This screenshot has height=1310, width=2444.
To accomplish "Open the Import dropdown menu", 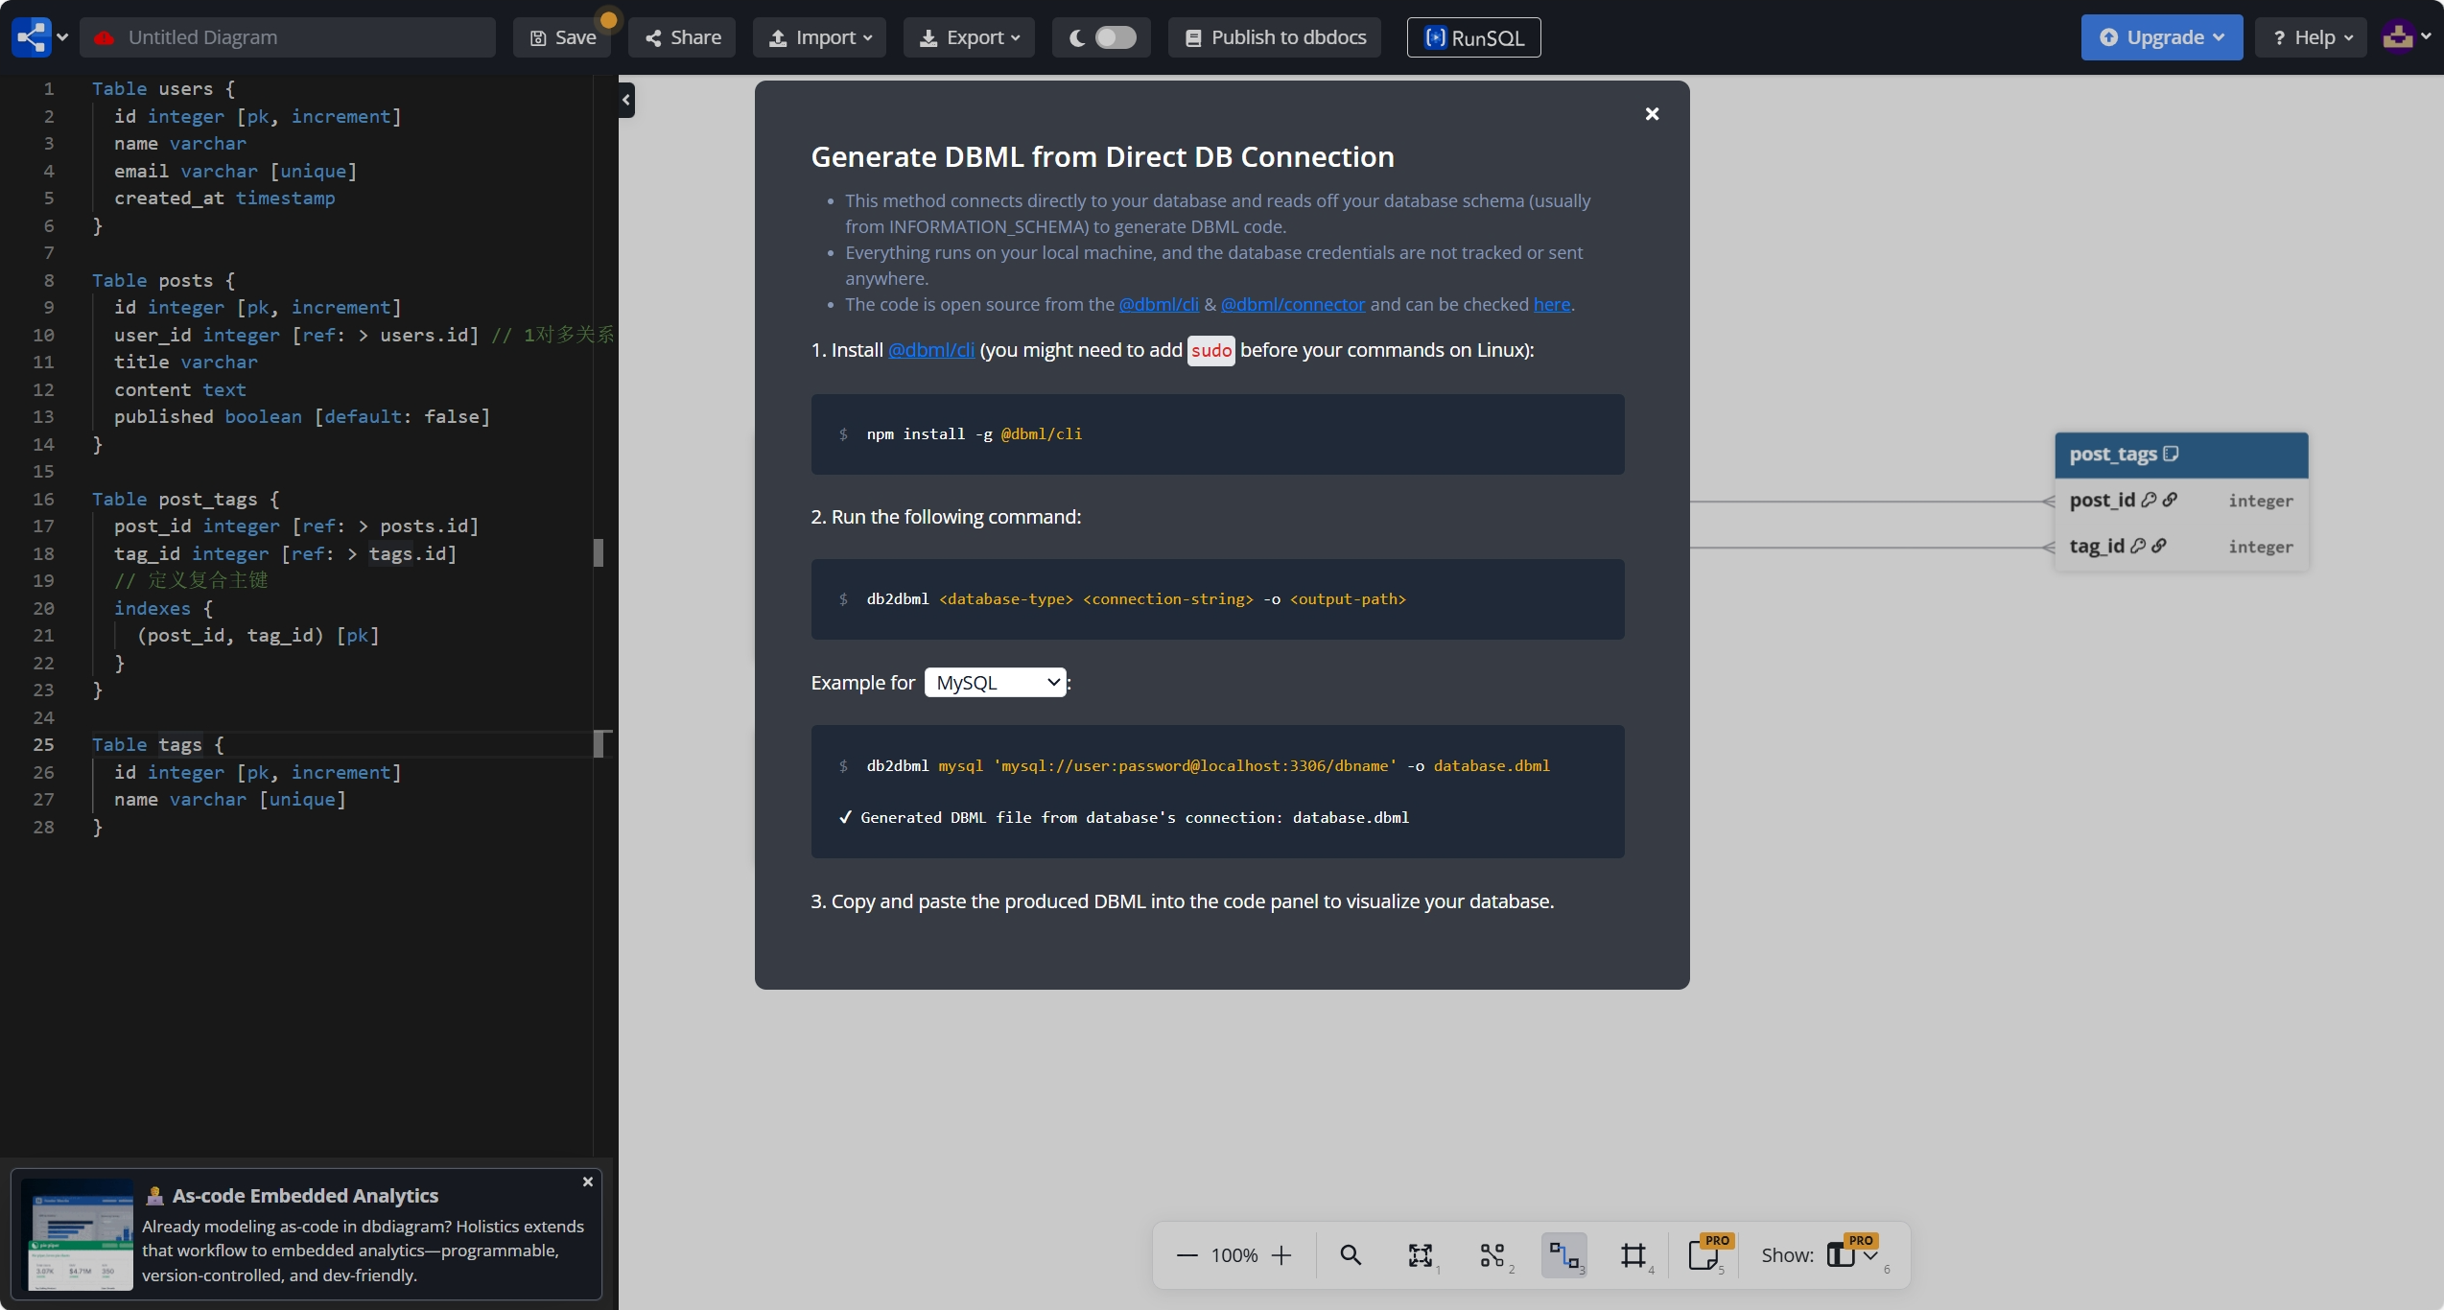I will (819, 37).
